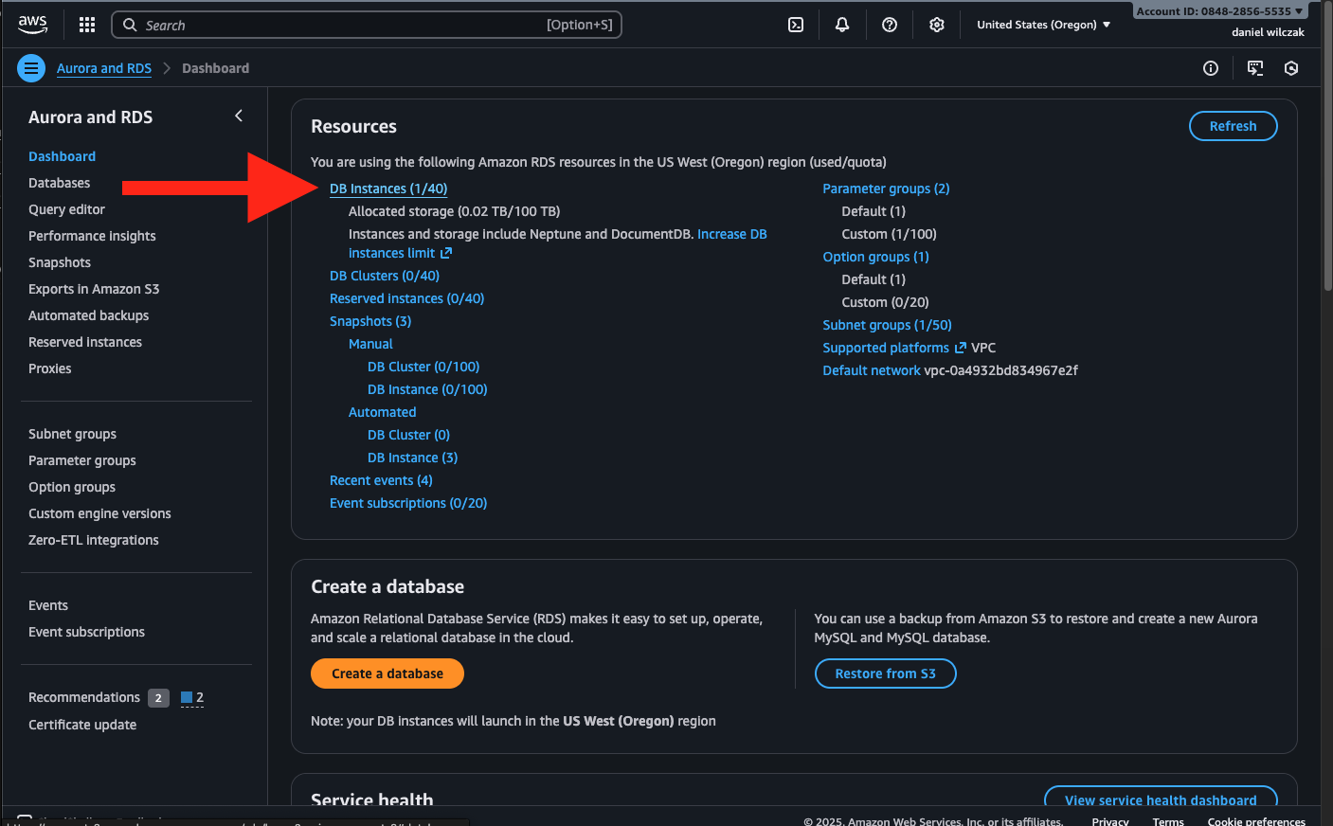
Task: Select Databases in the sidebar
Action: click(60, 183)
